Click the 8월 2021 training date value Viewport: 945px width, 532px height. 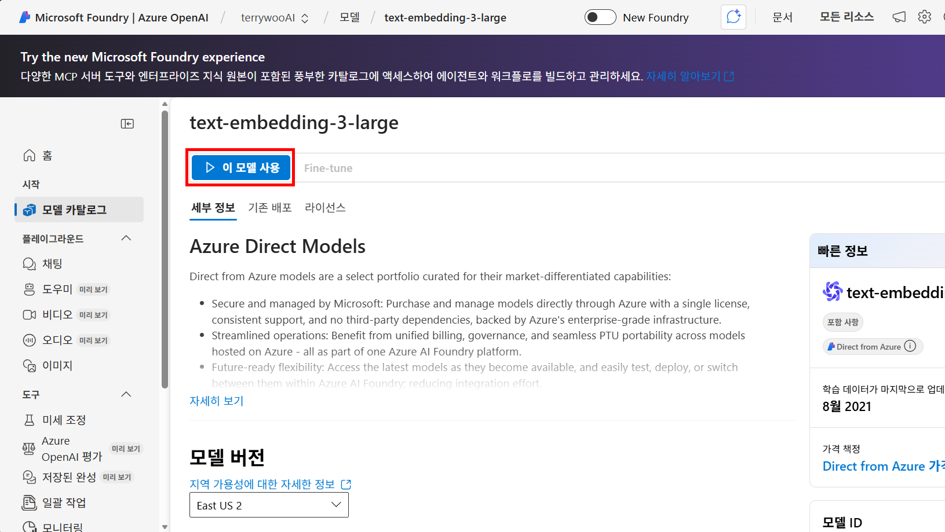[847, 407]
